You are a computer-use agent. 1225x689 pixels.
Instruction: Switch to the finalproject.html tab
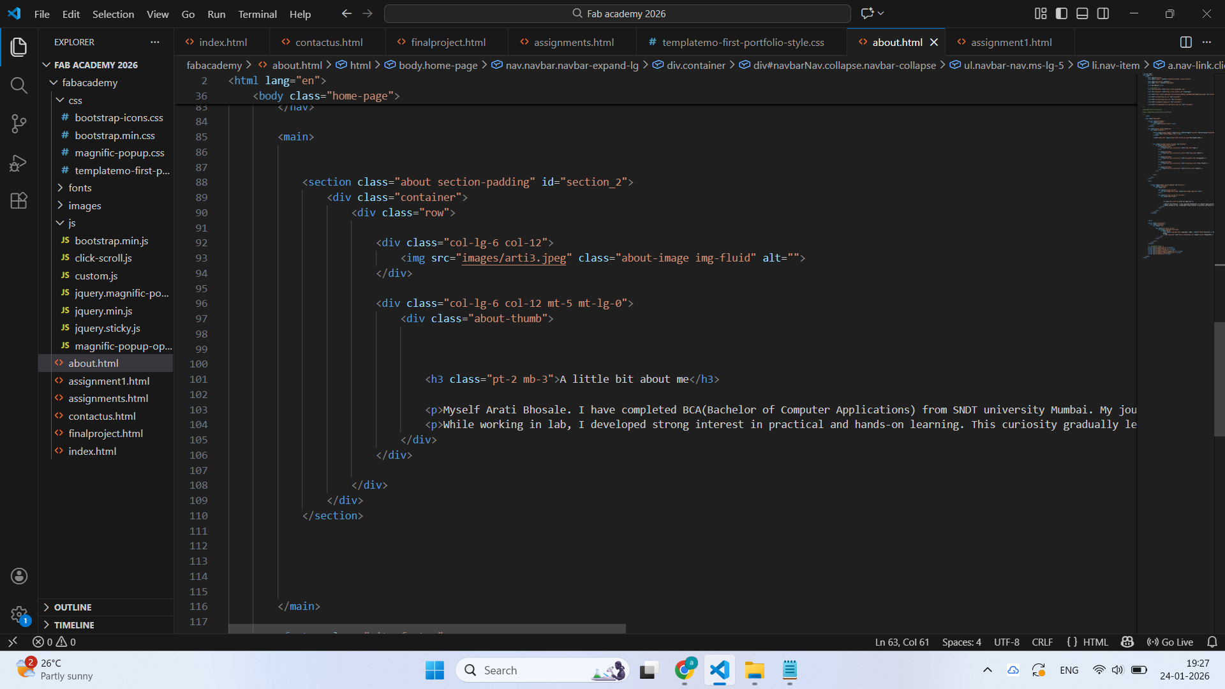[x=447, y=42]
